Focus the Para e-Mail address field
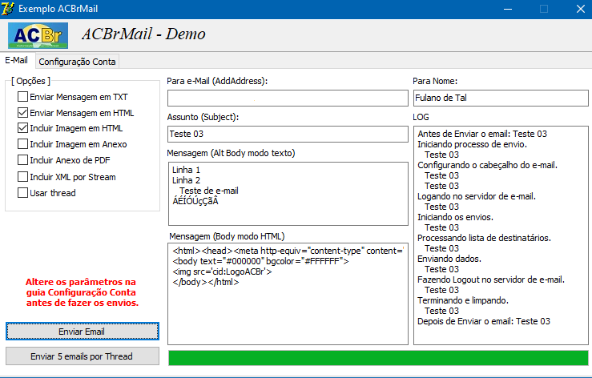The image size is (592, 378). click(288, 99)
